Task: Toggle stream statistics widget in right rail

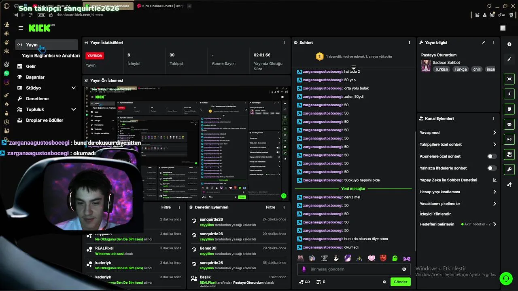Action: tap(509, 139)
